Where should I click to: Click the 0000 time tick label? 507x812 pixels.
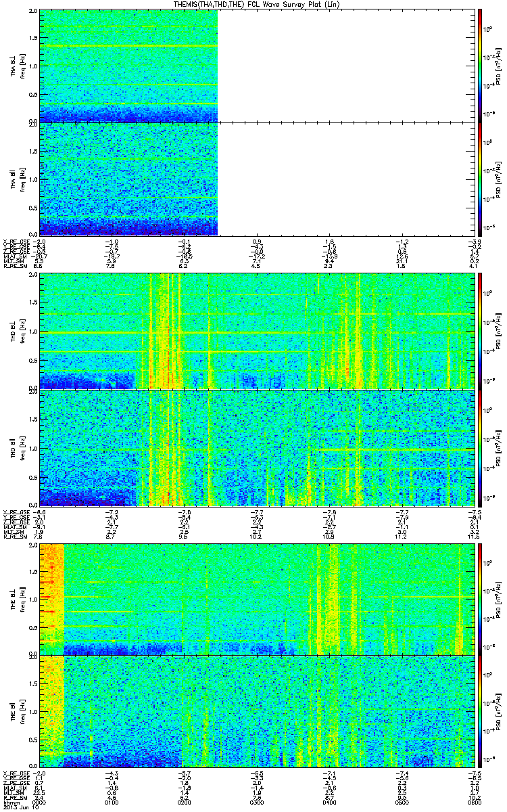coord(40,801)
